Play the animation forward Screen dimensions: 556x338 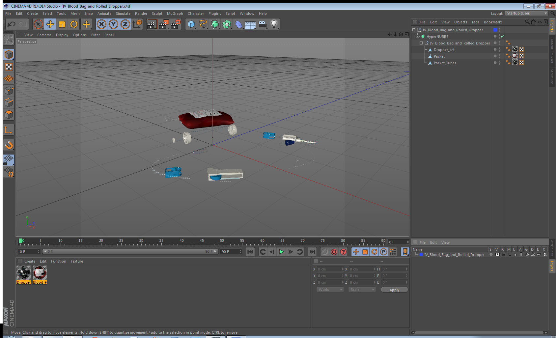[x=281, y=252]
